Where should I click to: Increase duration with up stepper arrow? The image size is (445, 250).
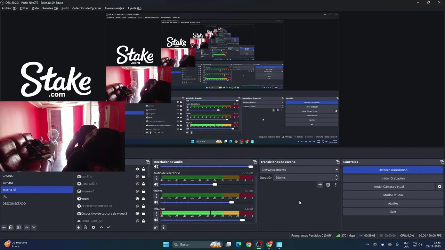coord(336,176)
